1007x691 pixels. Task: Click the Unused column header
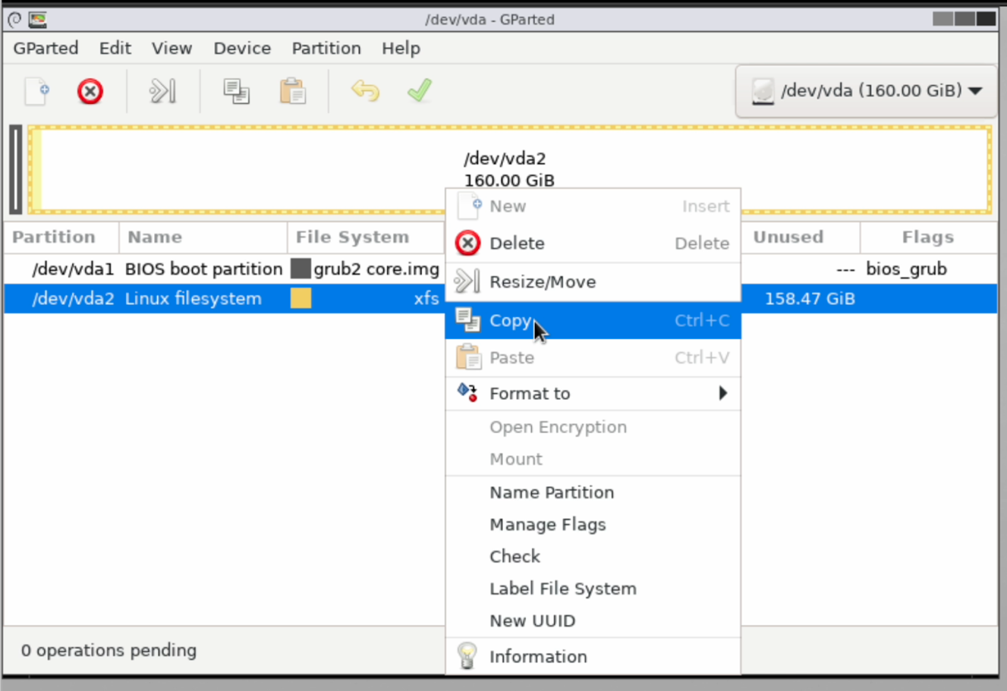pos(801,237)
